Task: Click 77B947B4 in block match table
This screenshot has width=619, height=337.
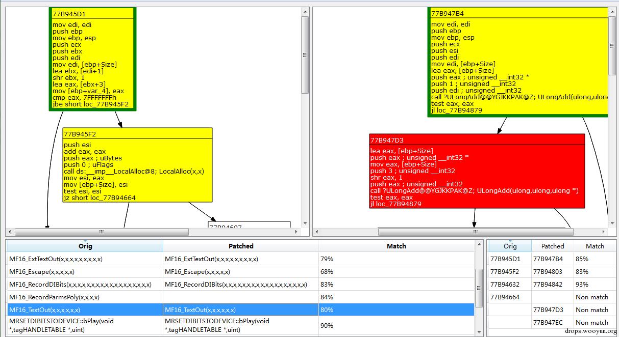Action: point(553,259)
